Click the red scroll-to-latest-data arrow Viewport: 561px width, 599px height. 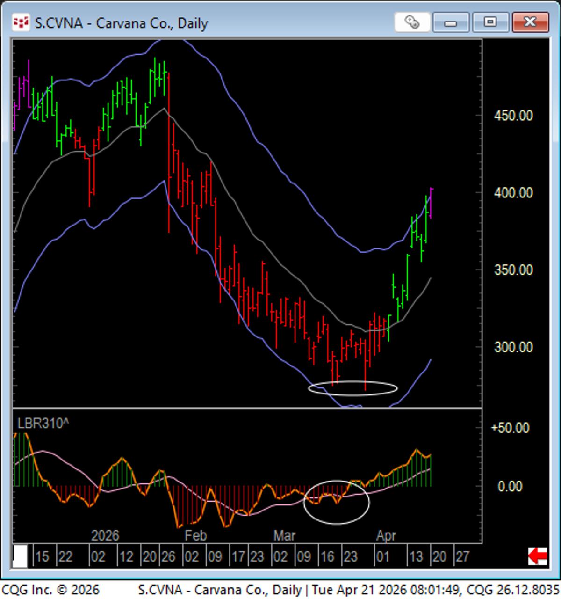(538, 557)
